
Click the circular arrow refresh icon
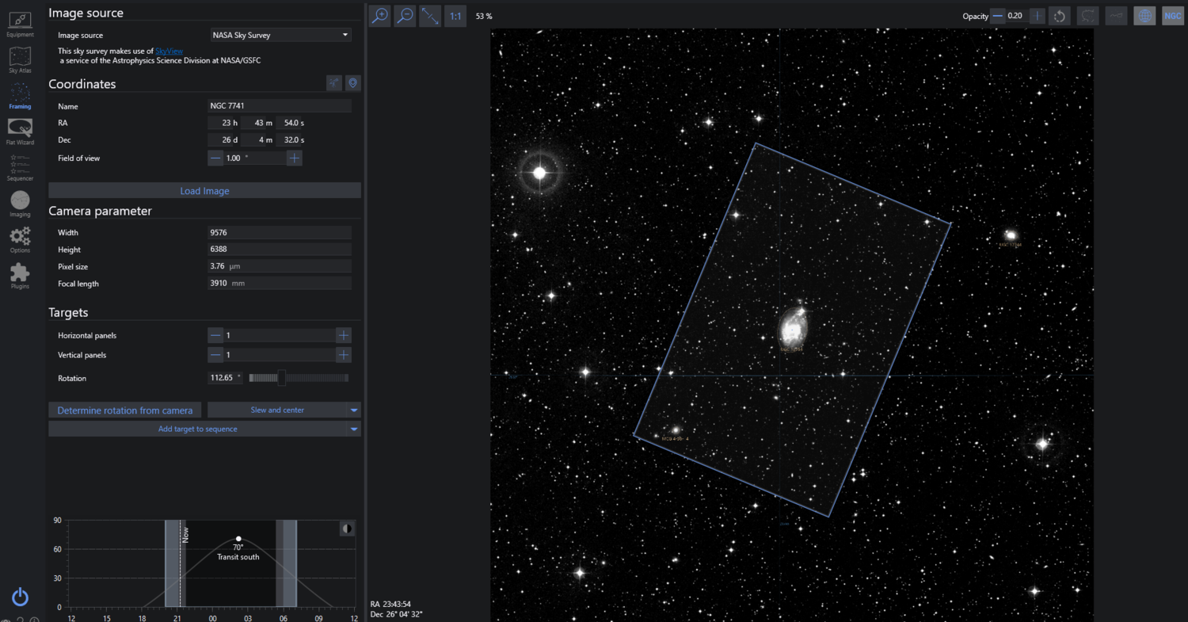coord(1061,16)
